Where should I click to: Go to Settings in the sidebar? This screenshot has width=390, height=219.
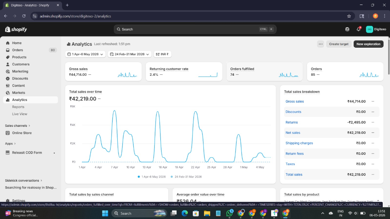click(19, 200)
